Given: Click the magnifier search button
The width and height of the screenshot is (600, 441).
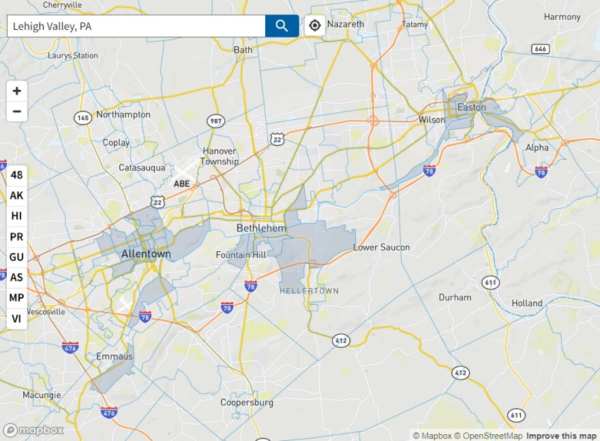Looking at the screenshot, I should coord(282,26).
